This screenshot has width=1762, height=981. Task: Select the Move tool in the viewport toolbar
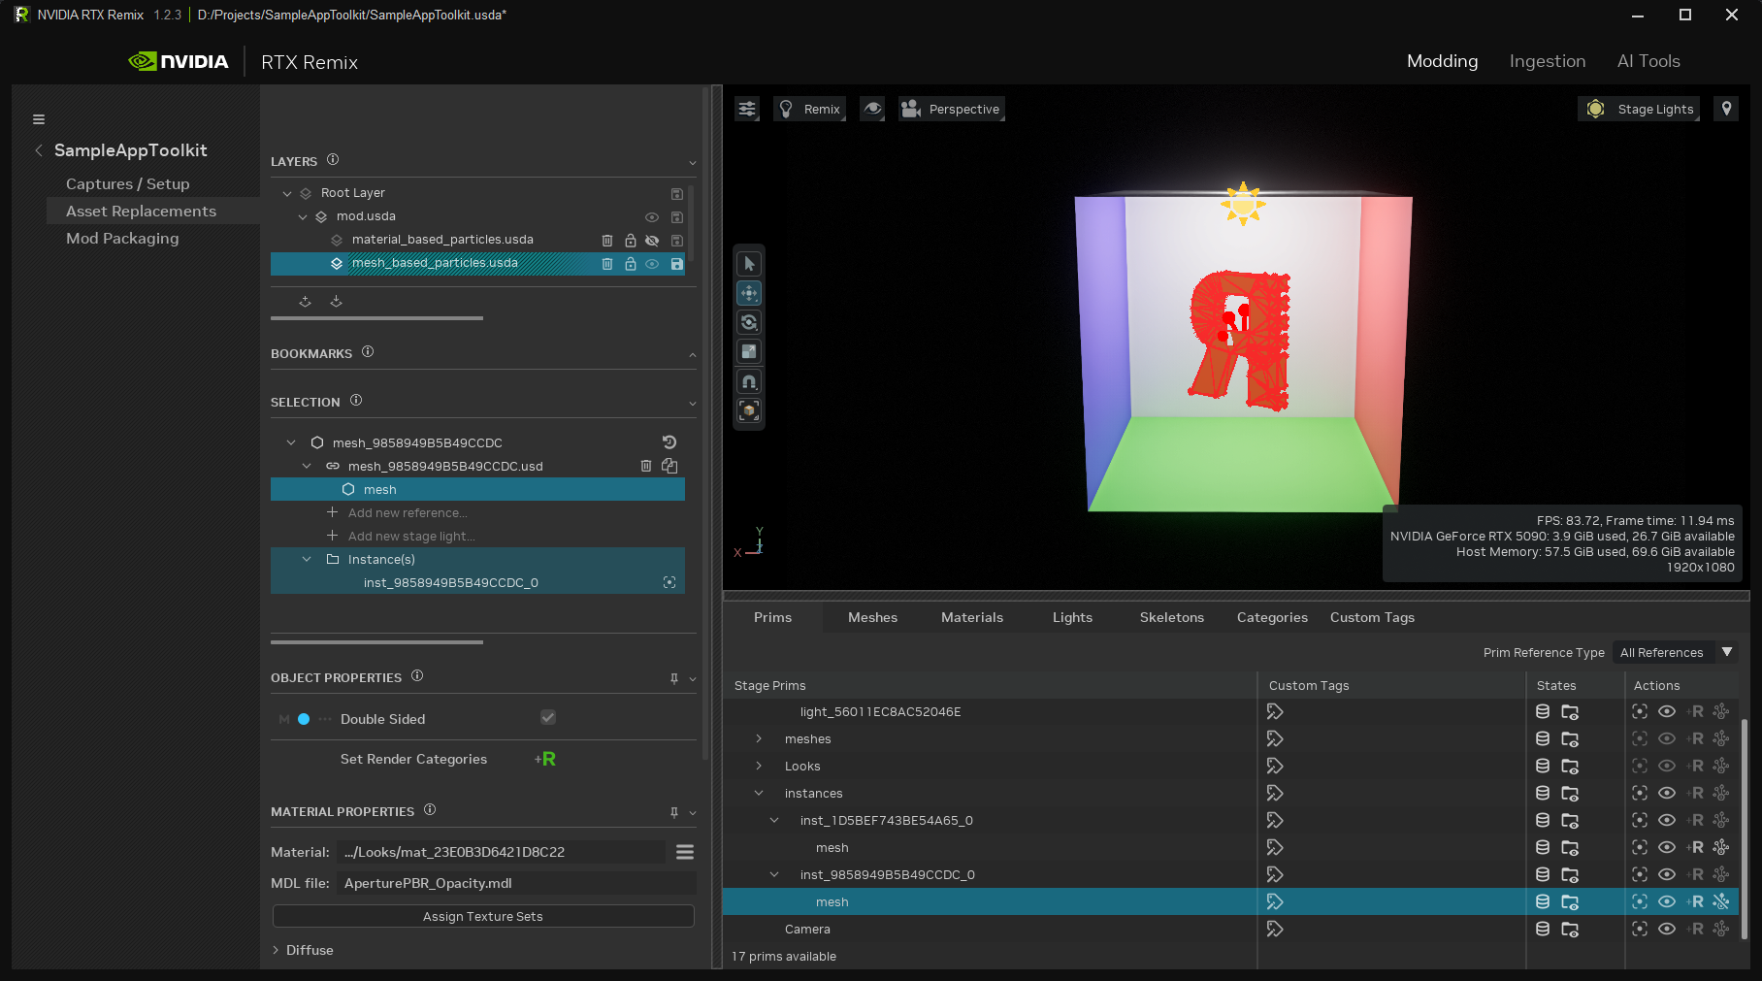coord(748,292)
